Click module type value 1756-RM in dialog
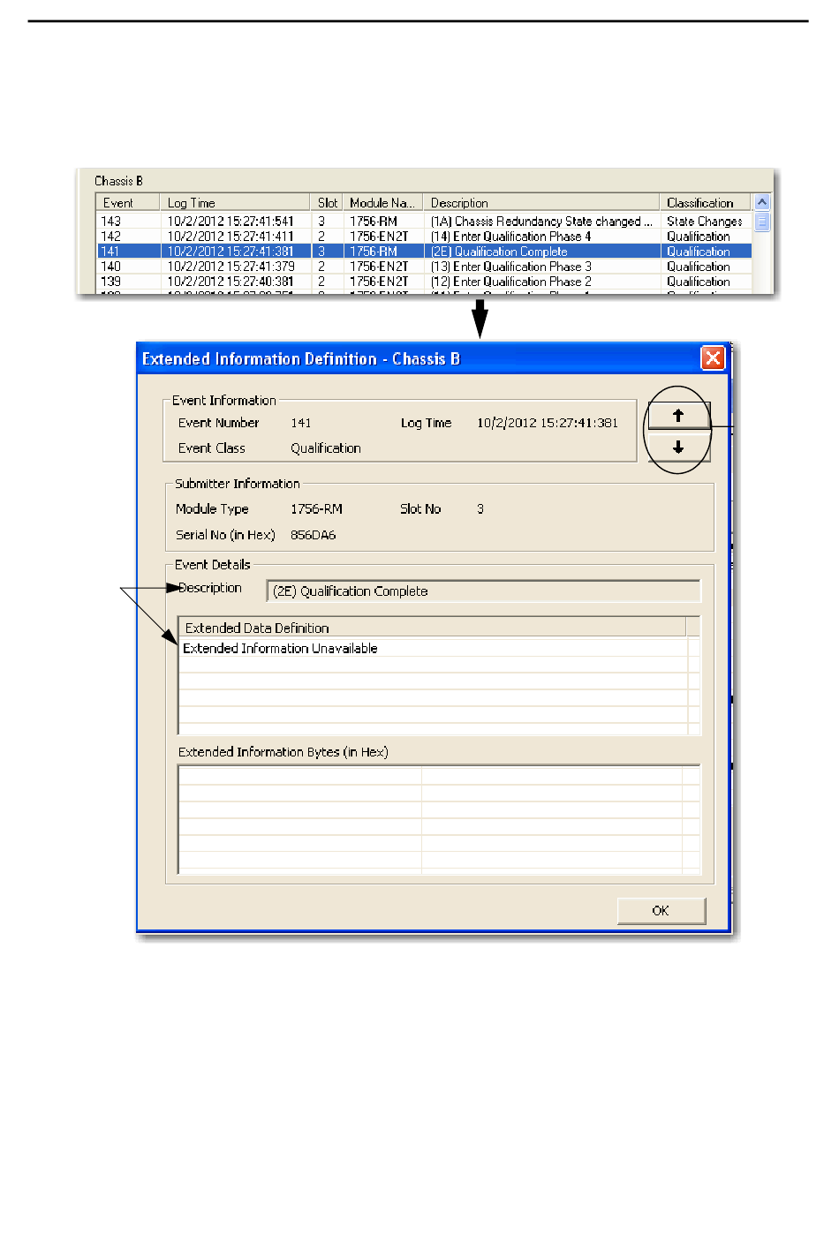The image size is (839, 1234). (x=316, y=509)
